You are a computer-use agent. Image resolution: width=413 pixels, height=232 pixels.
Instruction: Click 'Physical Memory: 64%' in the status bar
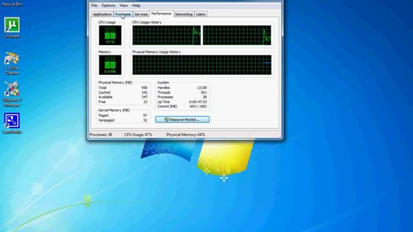point(185,135)
